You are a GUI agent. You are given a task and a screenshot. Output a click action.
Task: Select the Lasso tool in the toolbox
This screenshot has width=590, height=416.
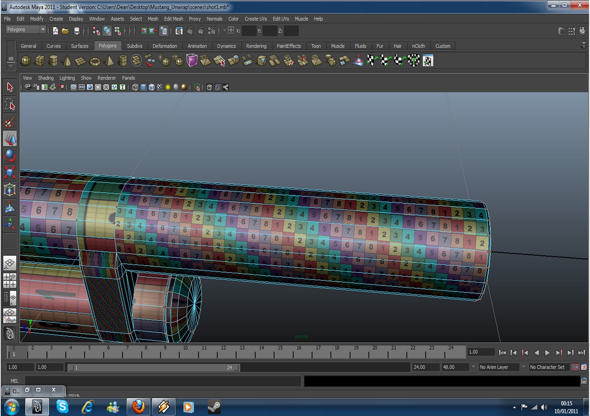click(x=10, y=105)
